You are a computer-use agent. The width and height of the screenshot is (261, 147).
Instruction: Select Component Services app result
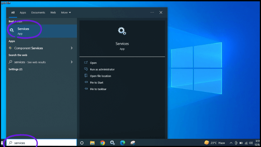pyautogui.click(x=42, y=48)
